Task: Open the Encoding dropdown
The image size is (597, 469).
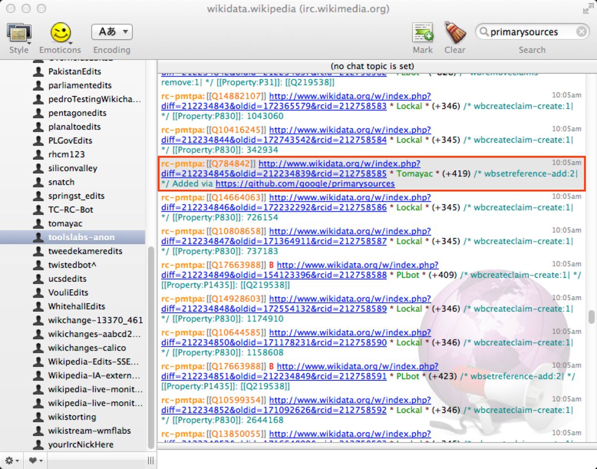Action: tap(112, 32)
